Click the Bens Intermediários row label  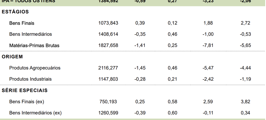click(30, 34)
